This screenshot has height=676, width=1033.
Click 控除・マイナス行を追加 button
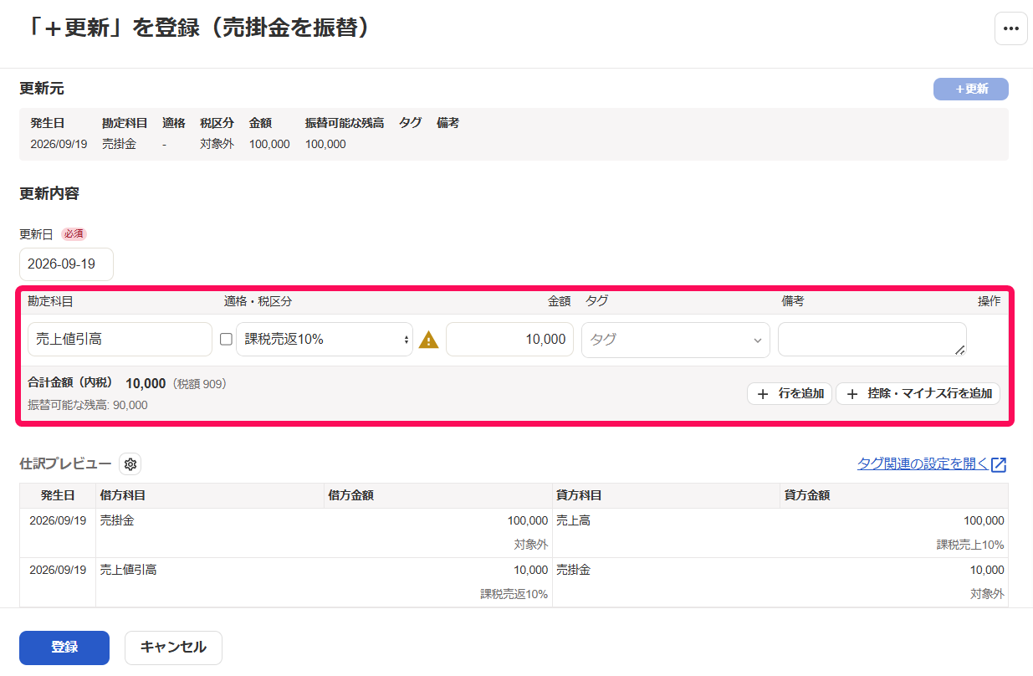coord(918,394)
